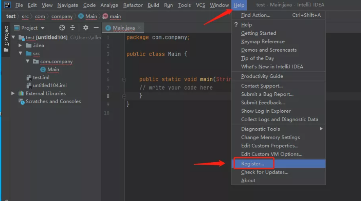The width and height of the screenshot is (361, 201).
Task: Click the Collapse All icon in Project panel
Action: click(x=72, y=28)
